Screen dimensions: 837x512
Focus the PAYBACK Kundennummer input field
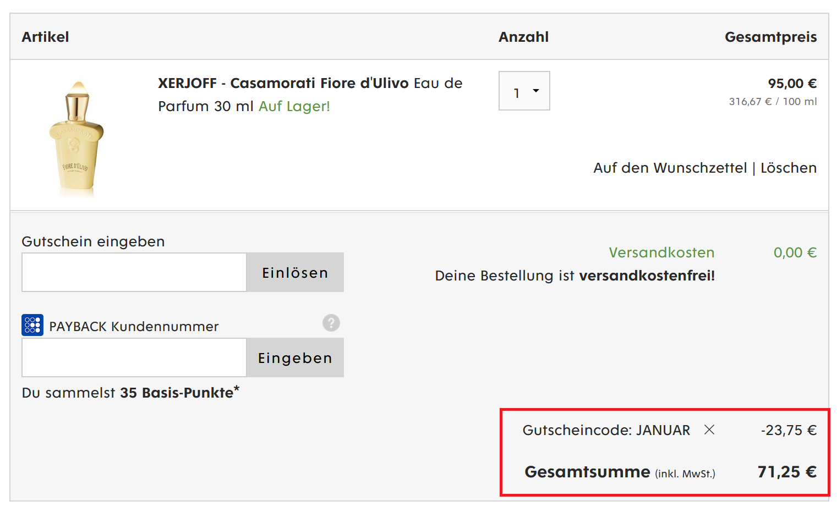click(134, 357)
